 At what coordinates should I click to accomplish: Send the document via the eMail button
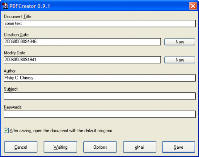[140, 147]
